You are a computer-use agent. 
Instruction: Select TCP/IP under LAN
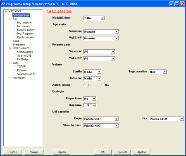point(21,67)
